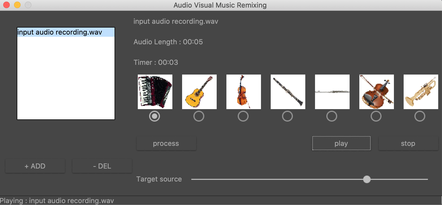Select the radio button under cello
Image resolution: width=442 pixels, height=205 pixels.
click(x=243, y=116)
